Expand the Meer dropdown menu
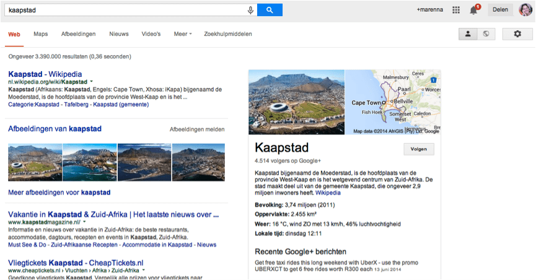Viewport: 536px width, 280px height. click(183, 34)
